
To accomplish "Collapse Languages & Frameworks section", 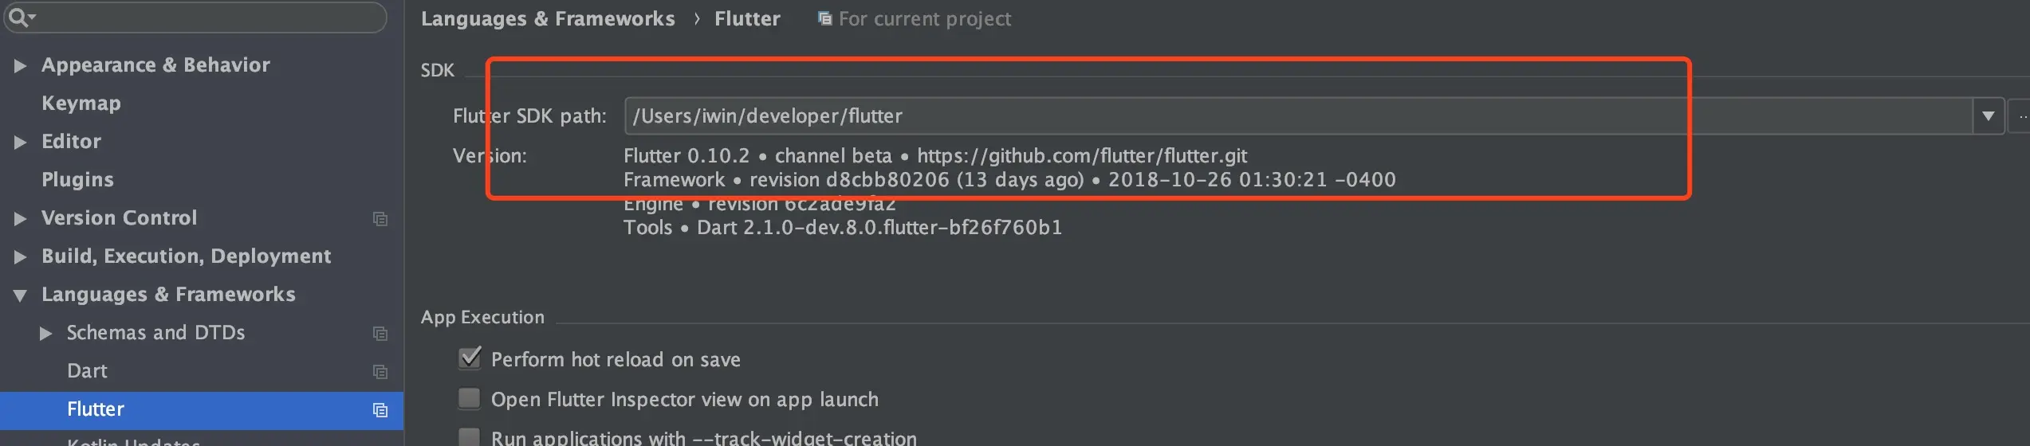I will (20, 295).
